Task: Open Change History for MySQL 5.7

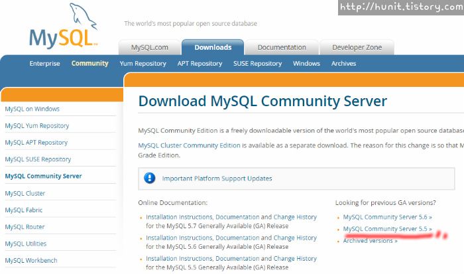Action: pyautogui.click(x=295, y=217)
